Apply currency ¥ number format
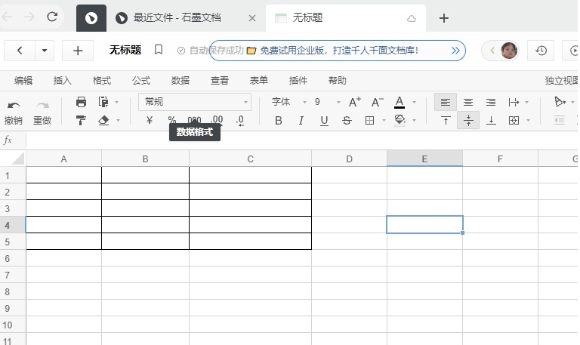The image size is (580, 345). click(149, 120)
